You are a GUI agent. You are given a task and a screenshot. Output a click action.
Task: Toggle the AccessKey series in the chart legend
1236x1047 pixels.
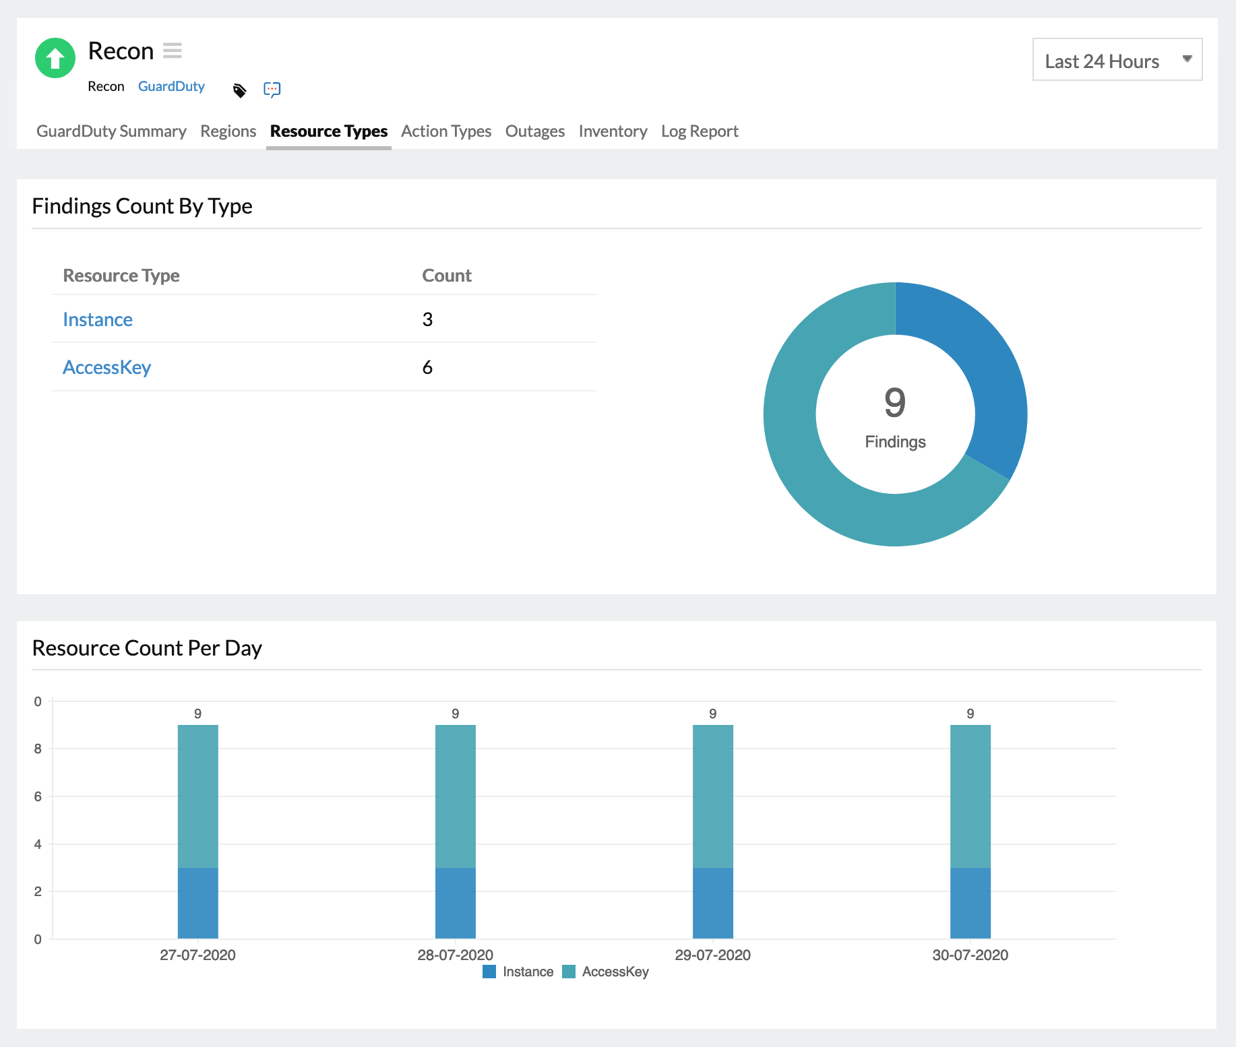tap(615, 972)
